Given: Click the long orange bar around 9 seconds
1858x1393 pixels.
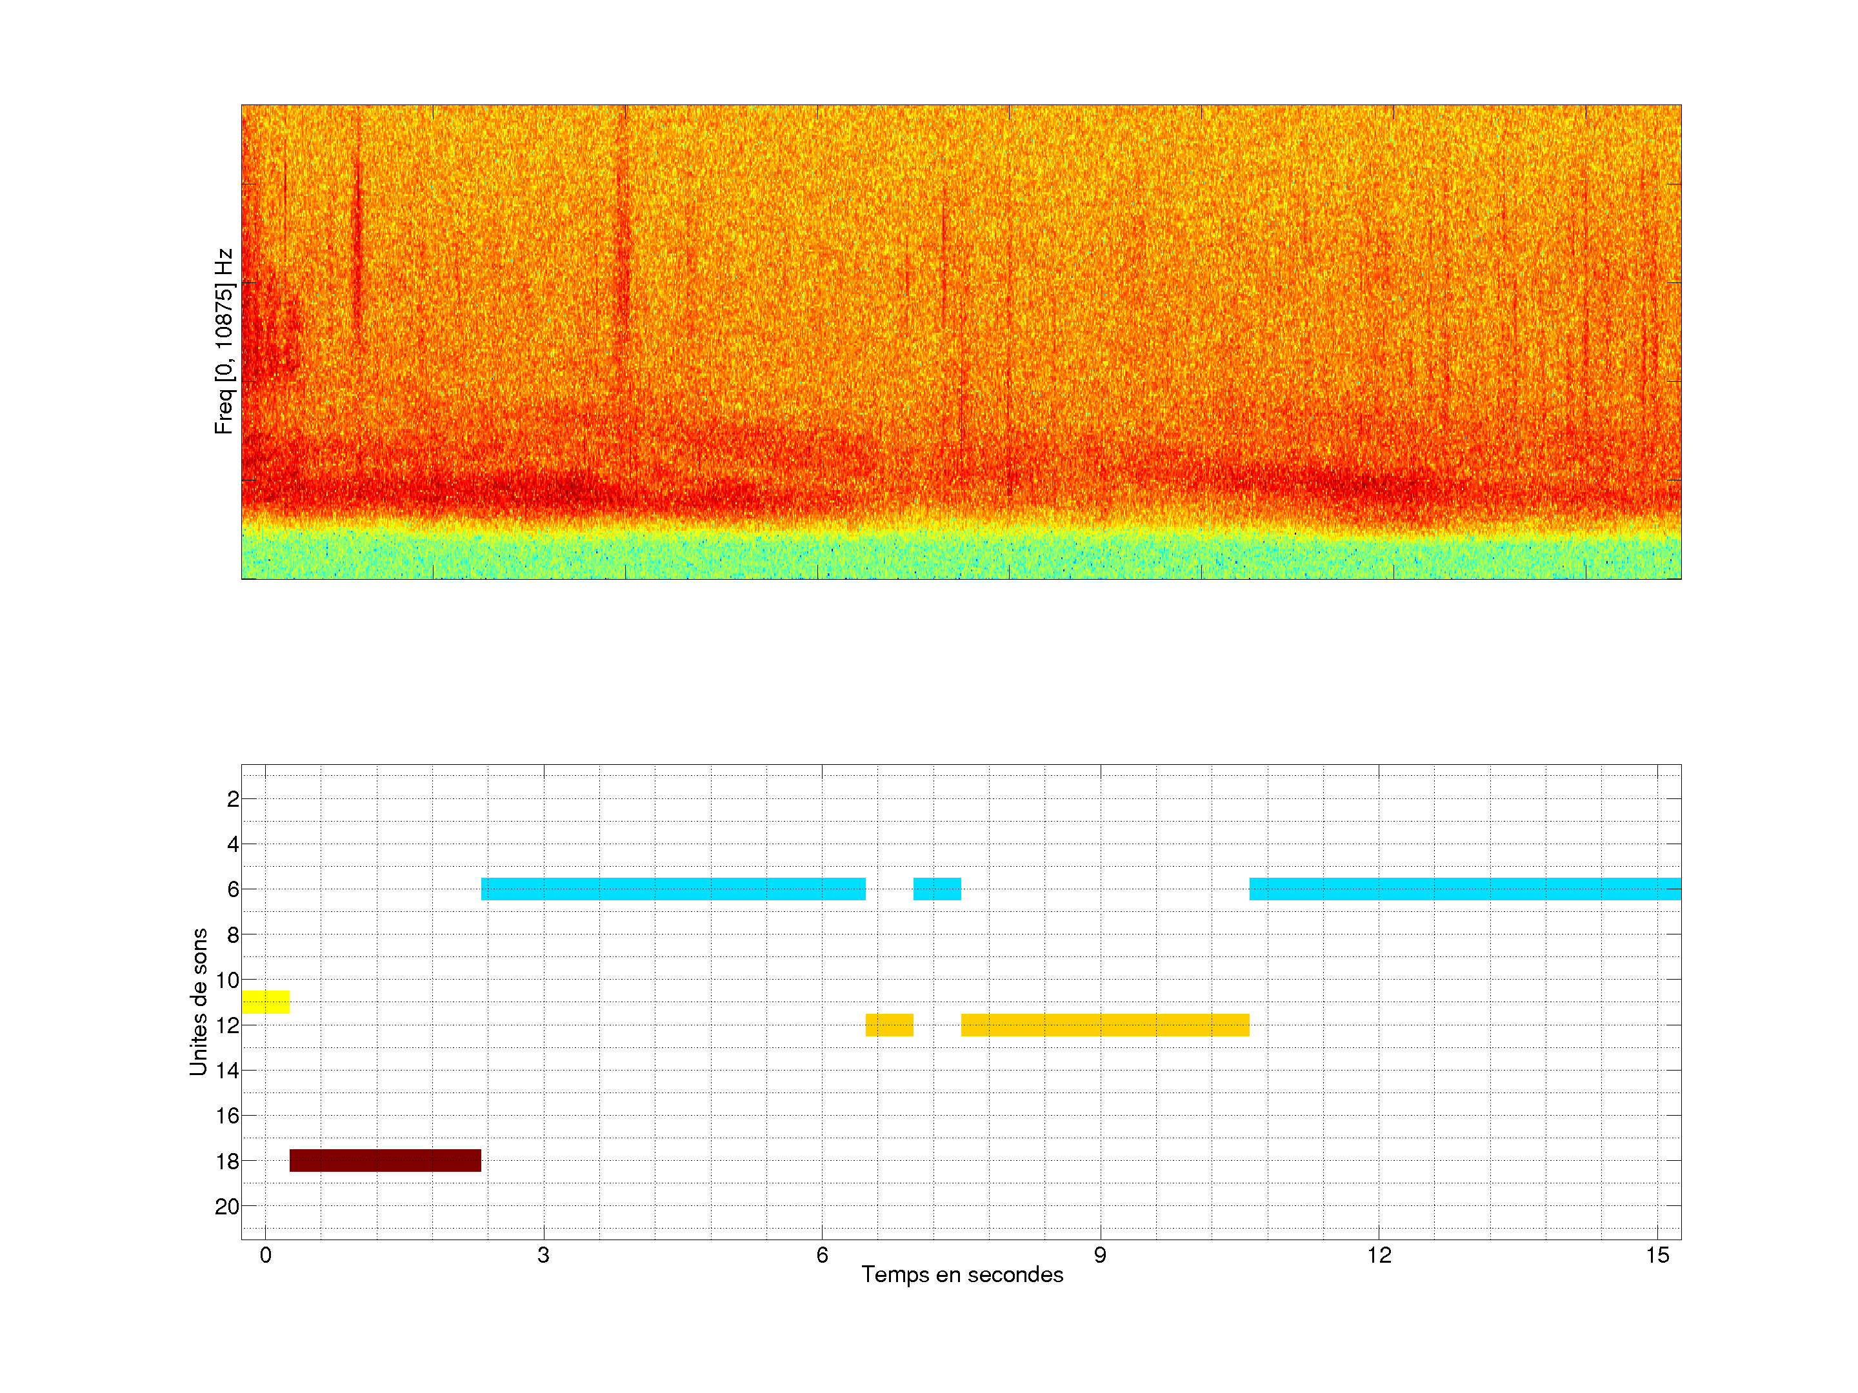Looking at the screenshot, I should [x=1104, y=1024].
